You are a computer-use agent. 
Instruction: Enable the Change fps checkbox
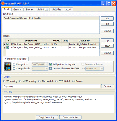click(14, 64)
